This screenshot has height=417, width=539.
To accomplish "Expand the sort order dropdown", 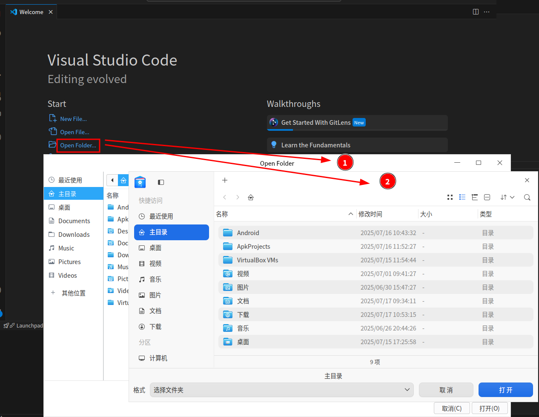I will 507,197.
